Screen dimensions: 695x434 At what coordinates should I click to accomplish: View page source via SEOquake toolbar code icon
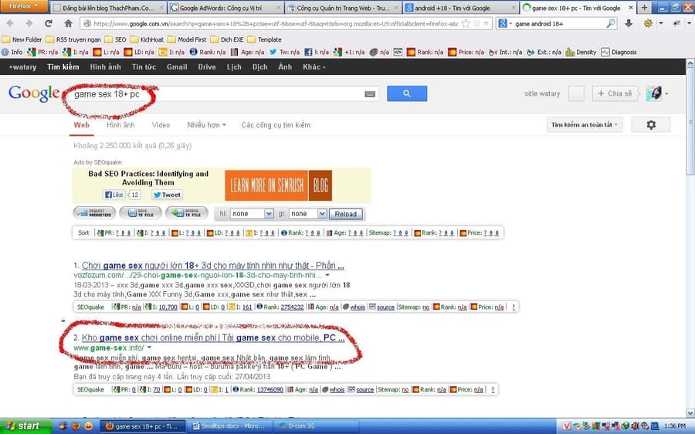(x=398, y=52)
